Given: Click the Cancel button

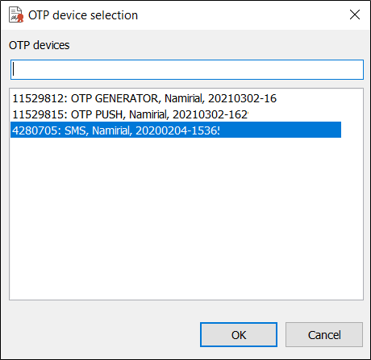Looking at the screenshot, I should tap(324, 335).
